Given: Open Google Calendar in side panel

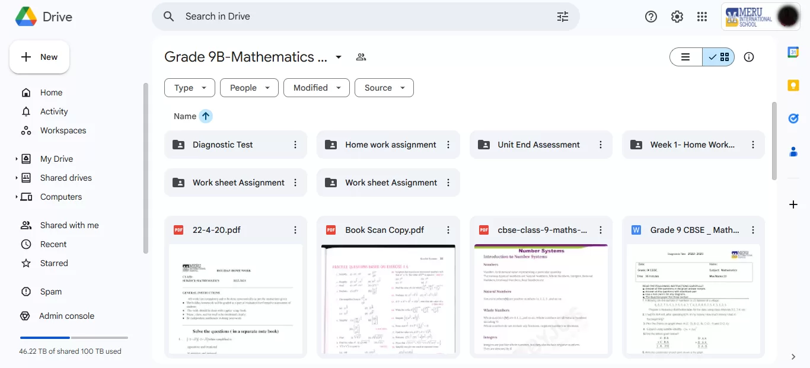Looking at the screenshot, I should click(x=793, y=53).
